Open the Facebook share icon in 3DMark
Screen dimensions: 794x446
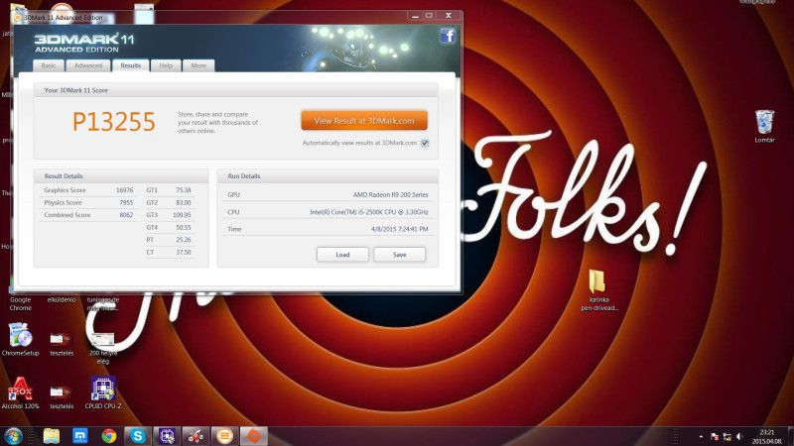pos(448,36)
